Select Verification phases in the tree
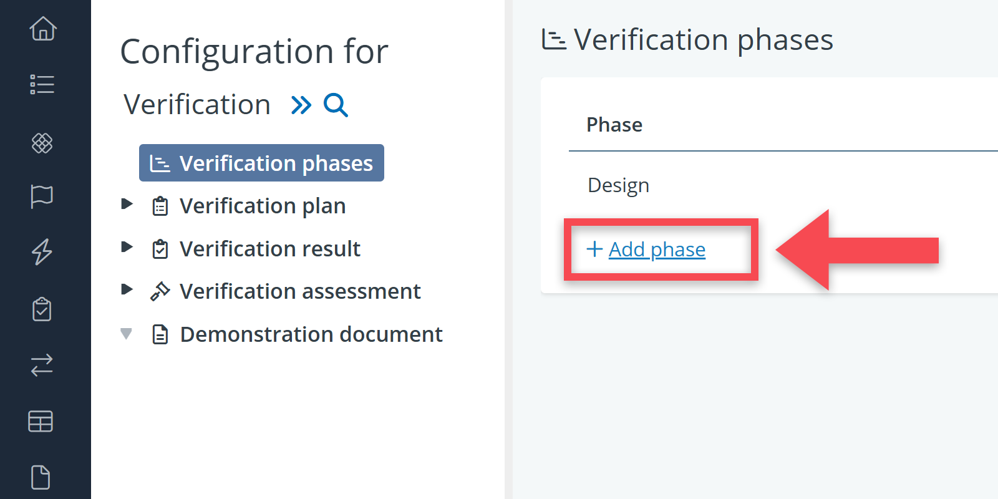 [261, 163]
